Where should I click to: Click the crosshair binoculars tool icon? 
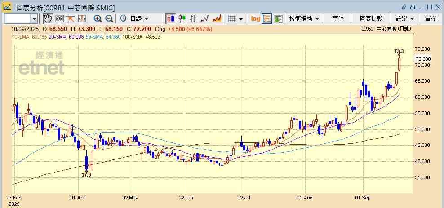[59, 19]
